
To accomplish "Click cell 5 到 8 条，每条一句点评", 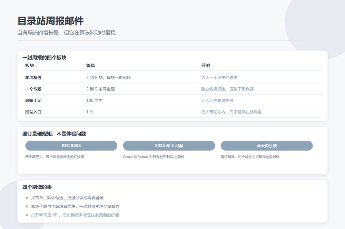I will click(x=108, y=78).
